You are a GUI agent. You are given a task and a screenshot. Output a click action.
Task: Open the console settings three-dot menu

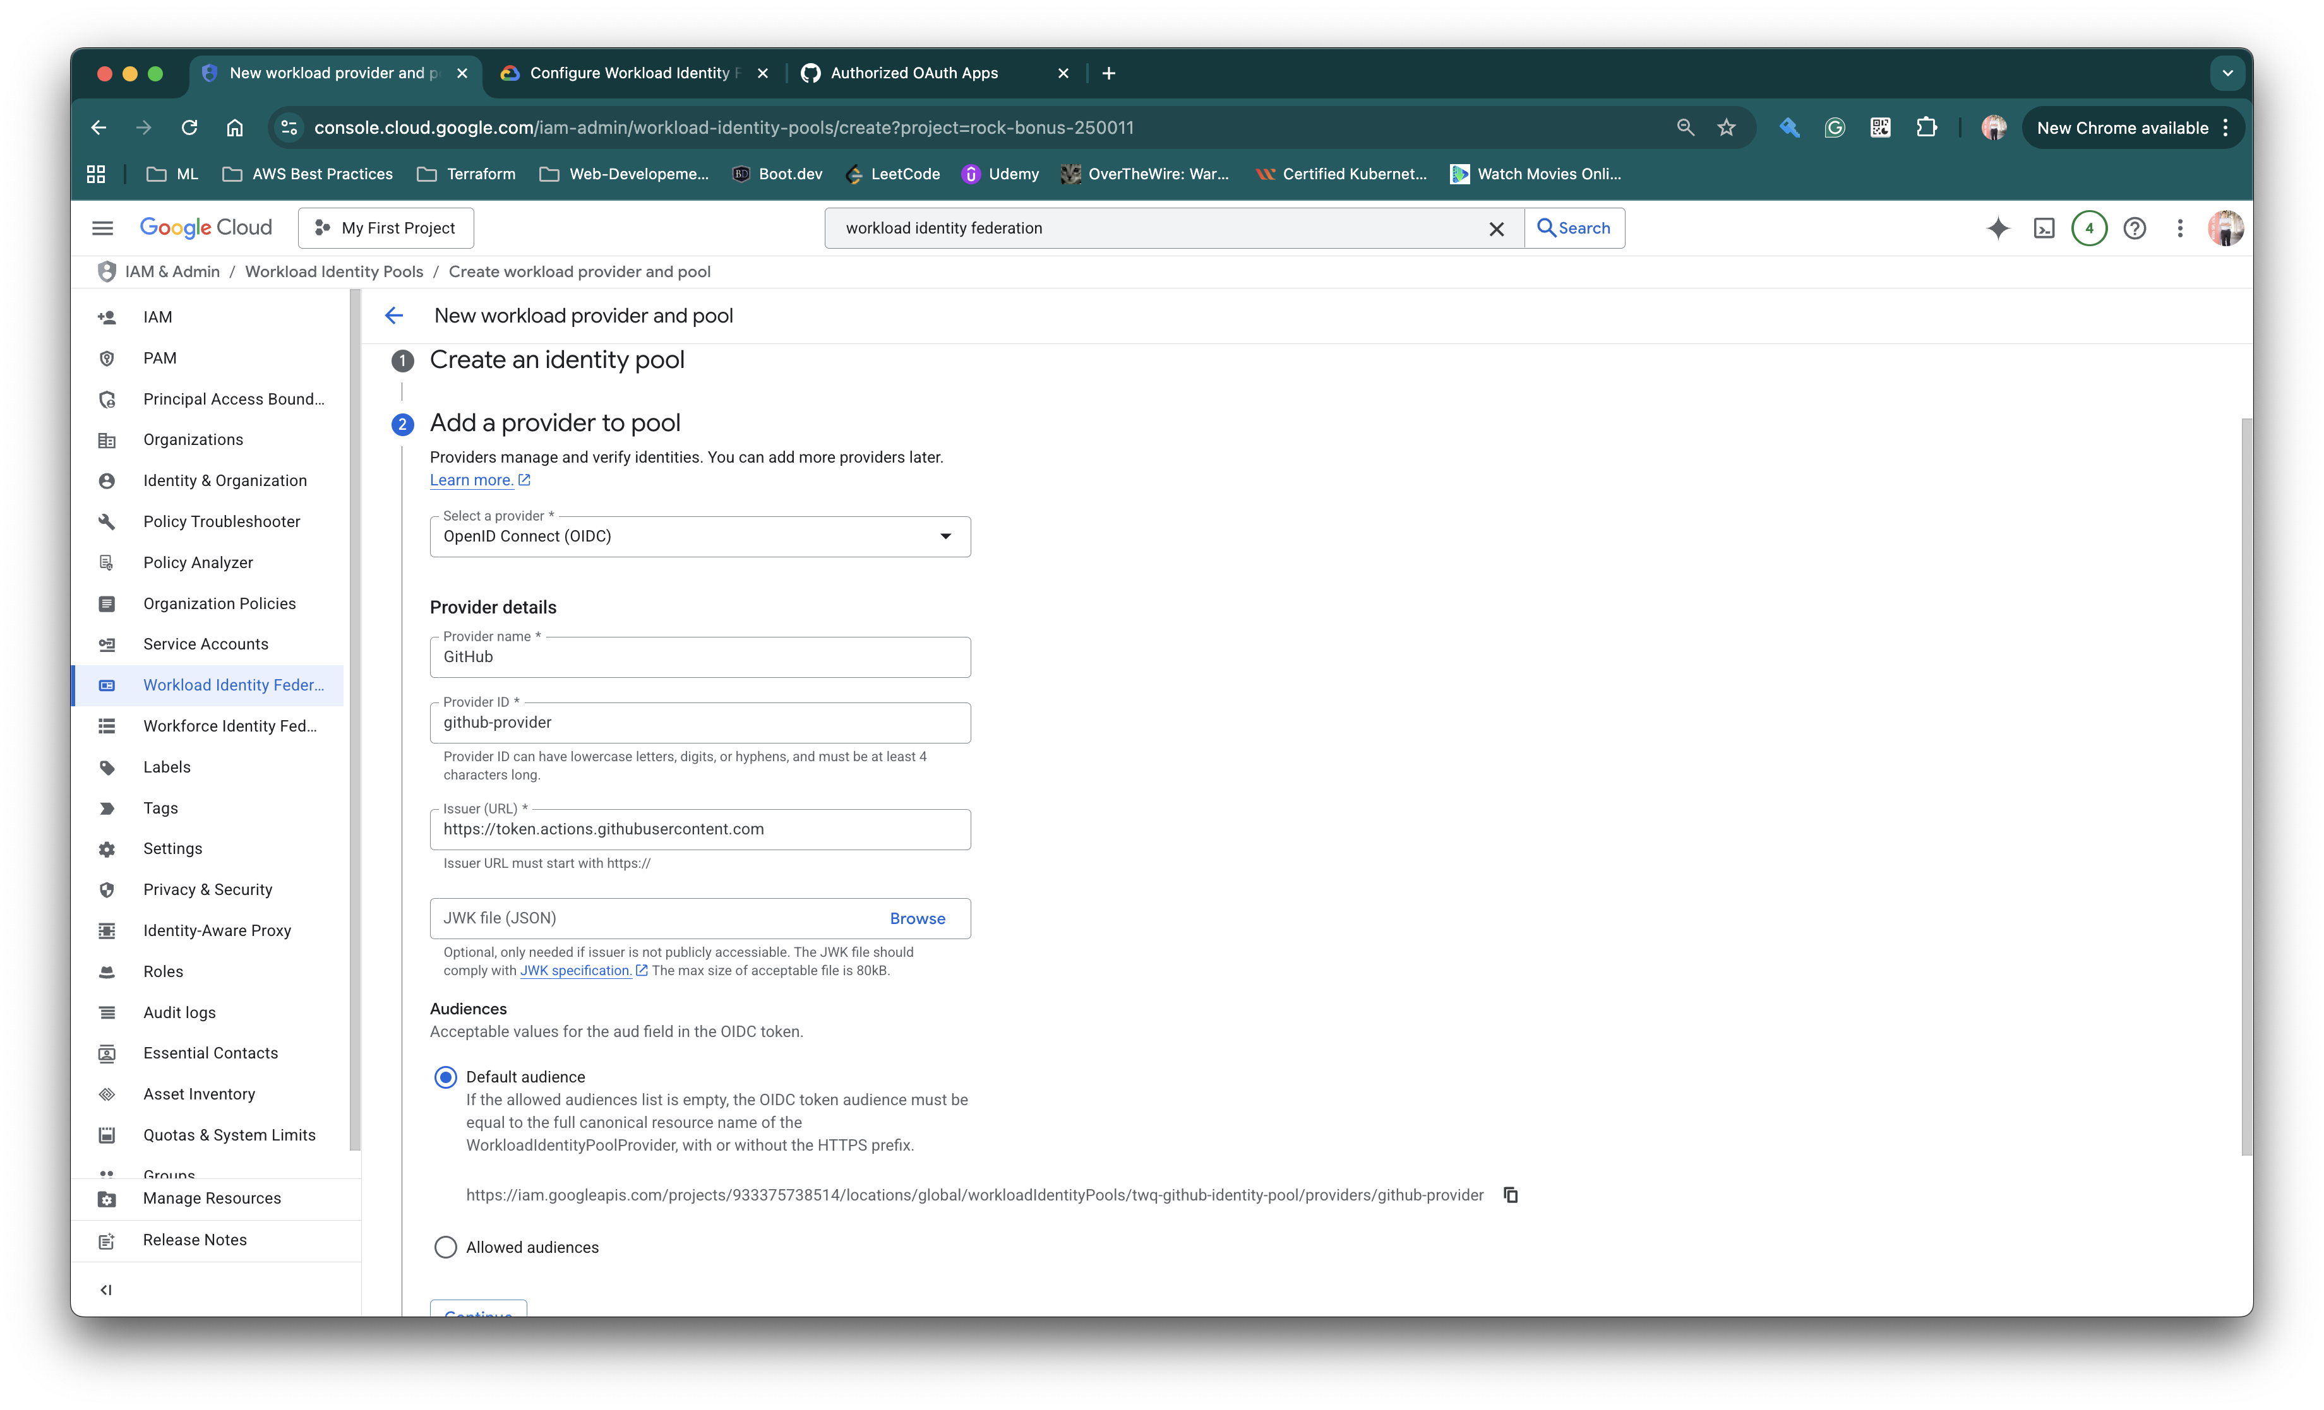[x=2179, y=228]
